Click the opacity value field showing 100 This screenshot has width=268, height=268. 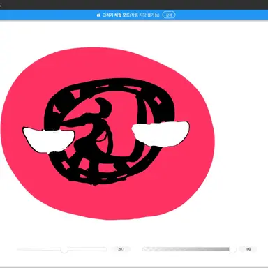[x=248, y=249]
